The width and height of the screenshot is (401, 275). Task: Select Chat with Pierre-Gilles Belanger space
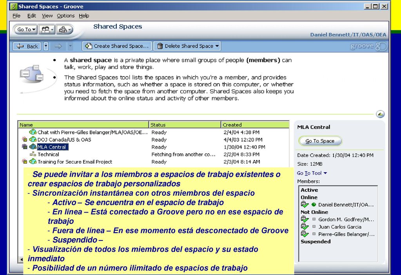pos(93,132)
